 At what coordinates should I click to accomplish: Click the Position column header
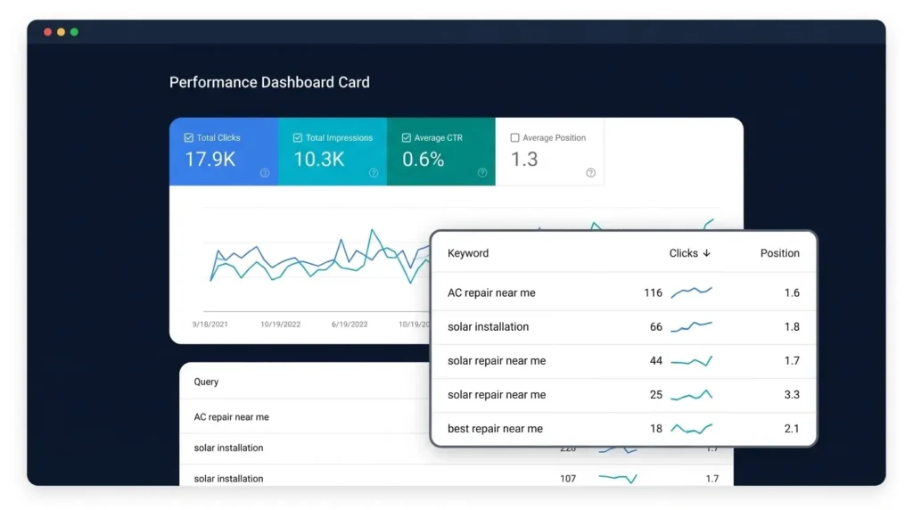pos(779,253)
